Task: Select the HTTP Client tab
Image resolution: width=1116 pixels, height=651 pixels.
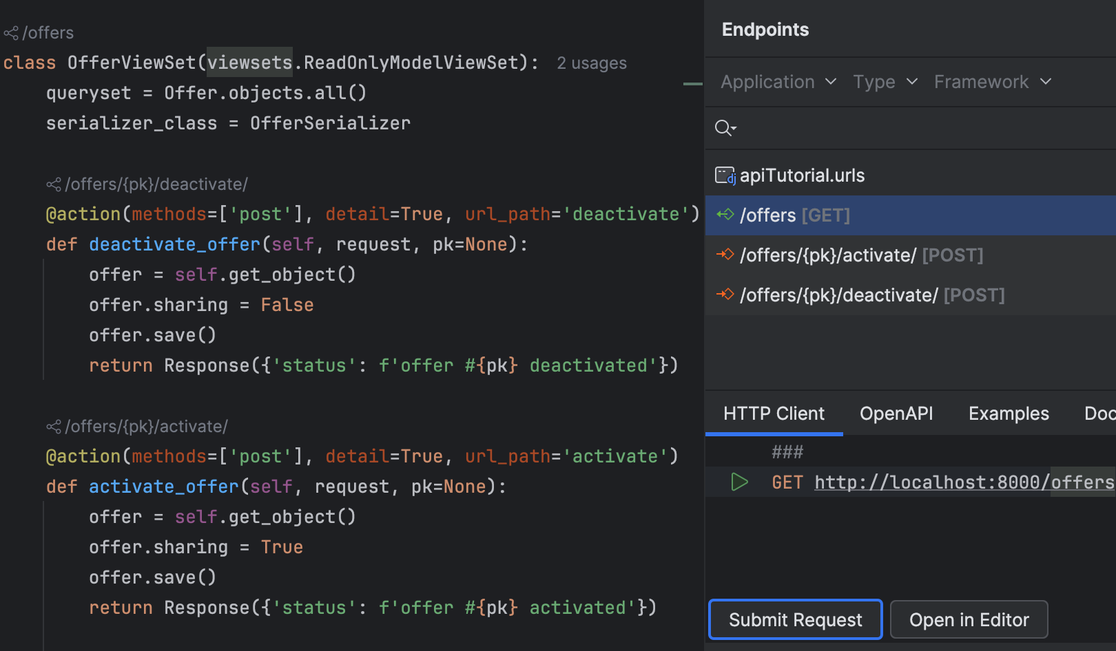Action: click(774, 414)
